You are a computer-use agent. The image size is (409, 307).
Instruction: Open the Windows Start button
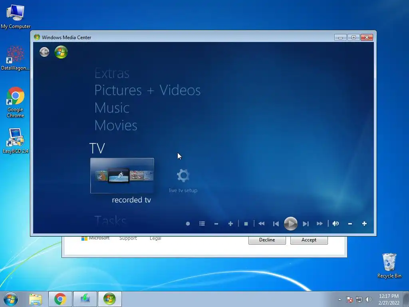coord(11,299)
